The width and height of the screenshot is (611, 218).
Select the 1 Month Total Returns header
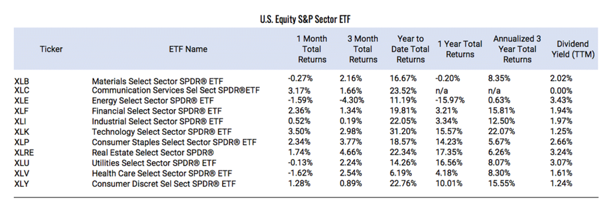point(312,49)
